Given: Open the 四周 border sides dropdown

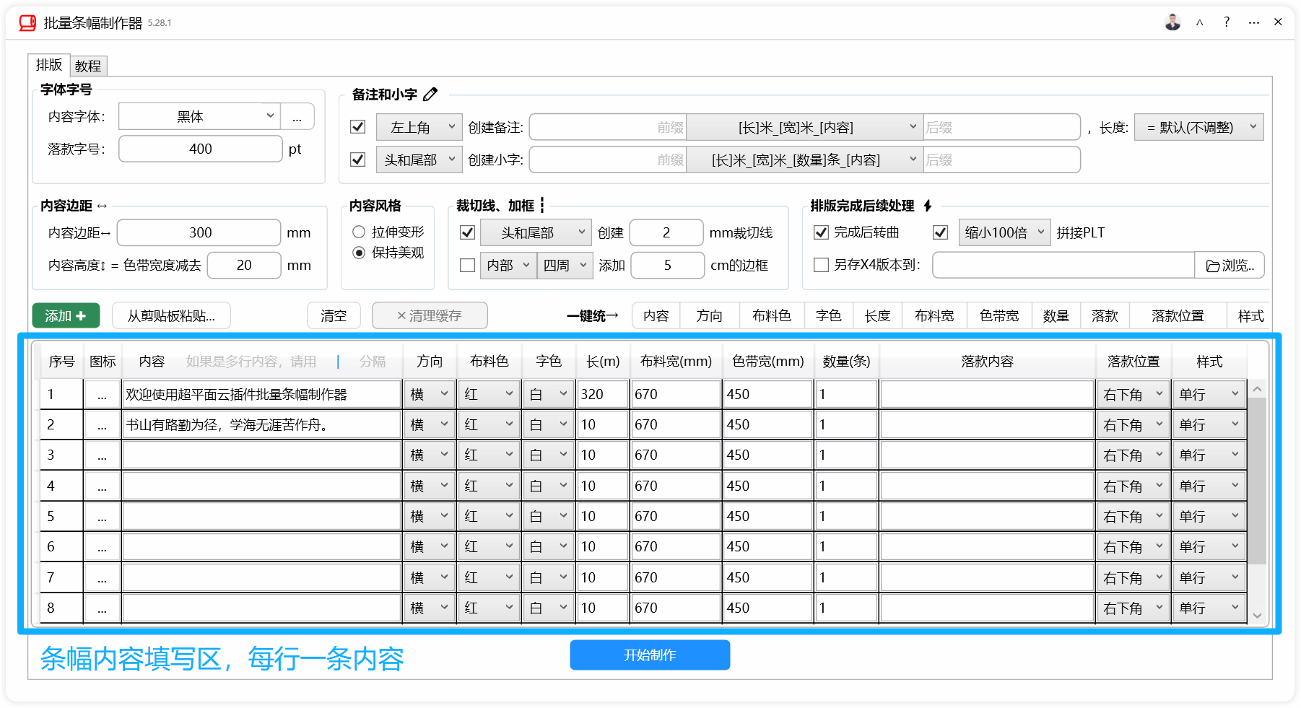Looking at the screenshot, I should [x=565, y=265].
